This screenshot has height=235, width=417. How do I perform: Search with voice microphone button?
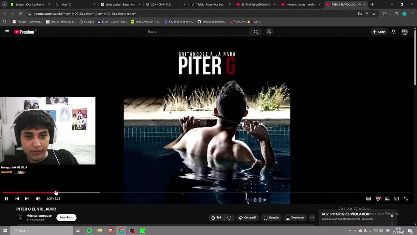point(269,32)
